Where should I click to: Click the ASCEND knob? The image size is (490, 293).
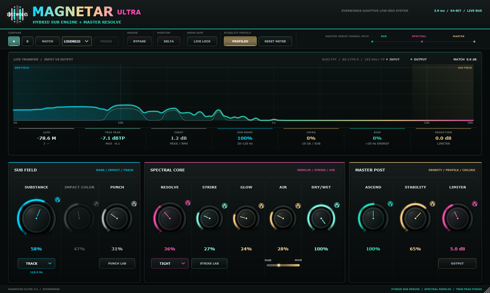373,218
